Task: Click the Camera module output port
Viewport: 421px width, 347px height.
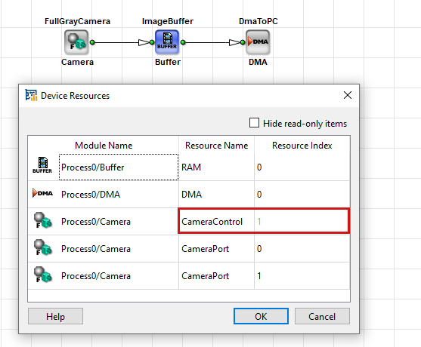Action: 92,42
